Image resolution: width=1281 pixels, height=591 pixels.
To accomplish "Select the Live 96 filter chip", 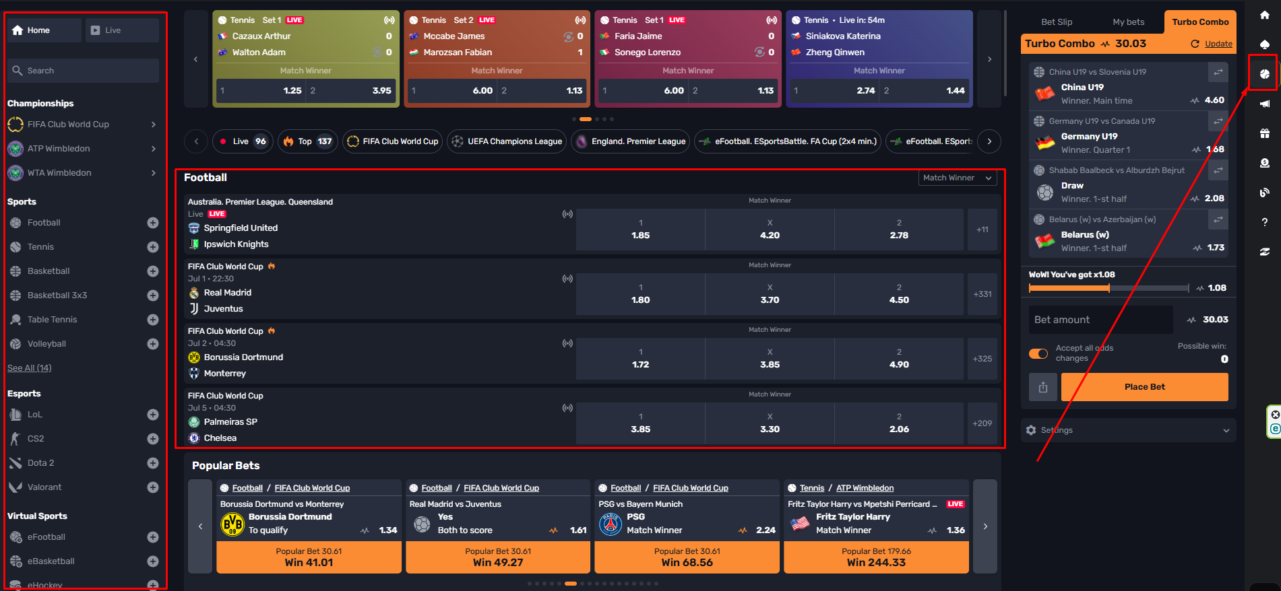I will [241, 141].
